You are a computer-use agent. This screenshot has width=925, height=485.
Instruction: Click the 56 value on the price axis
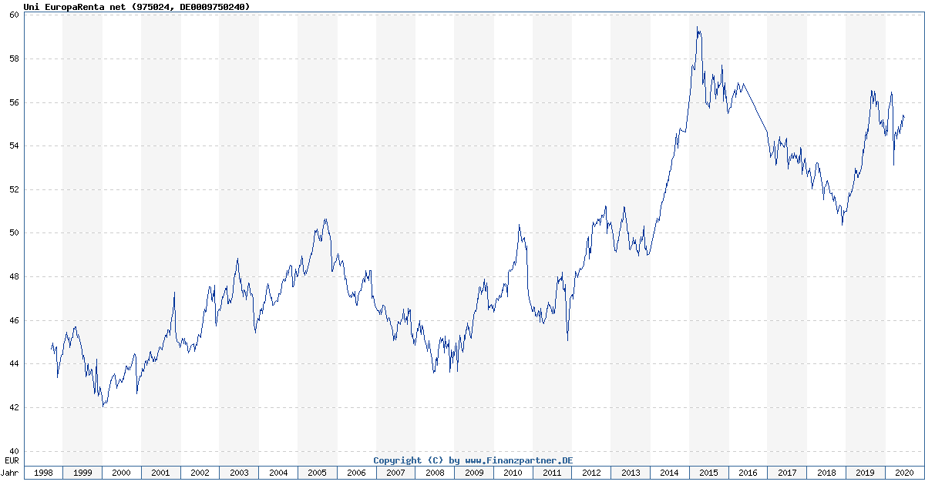pos(13,102)
